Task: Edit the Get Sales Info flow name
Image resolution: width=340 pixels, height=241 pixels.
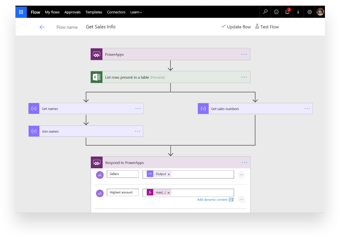Action: (x=101, y=27)
